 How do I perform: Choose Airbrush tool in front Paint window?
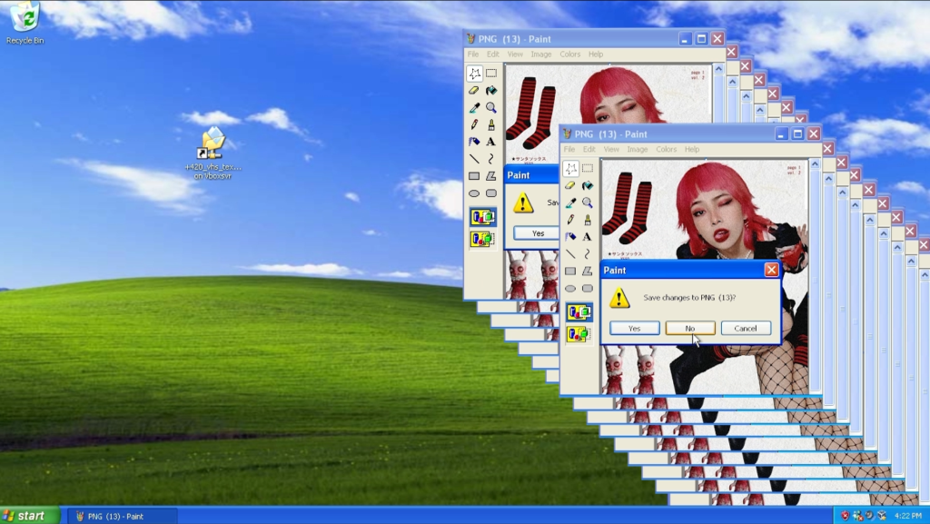(570, 237)
